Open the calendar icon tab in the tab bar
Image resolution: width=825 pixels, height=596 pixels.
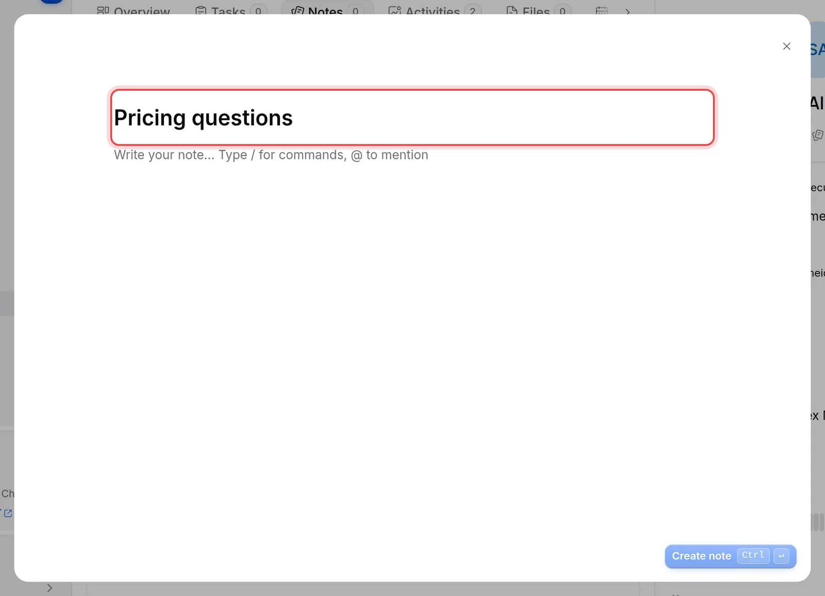pyautogui.click(x=601, y=10)
